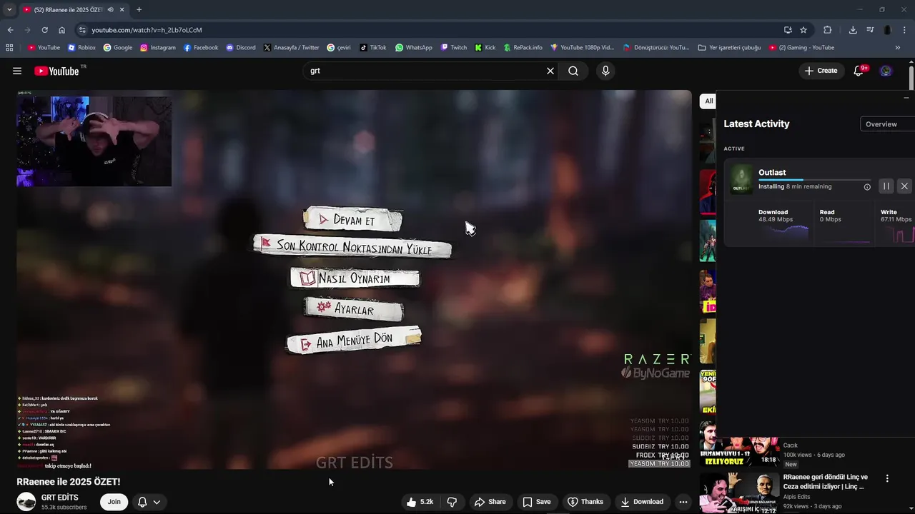The height and width of the screenshot is (514, 915).
Task: Click the Create button
Action: click(821, 71)
